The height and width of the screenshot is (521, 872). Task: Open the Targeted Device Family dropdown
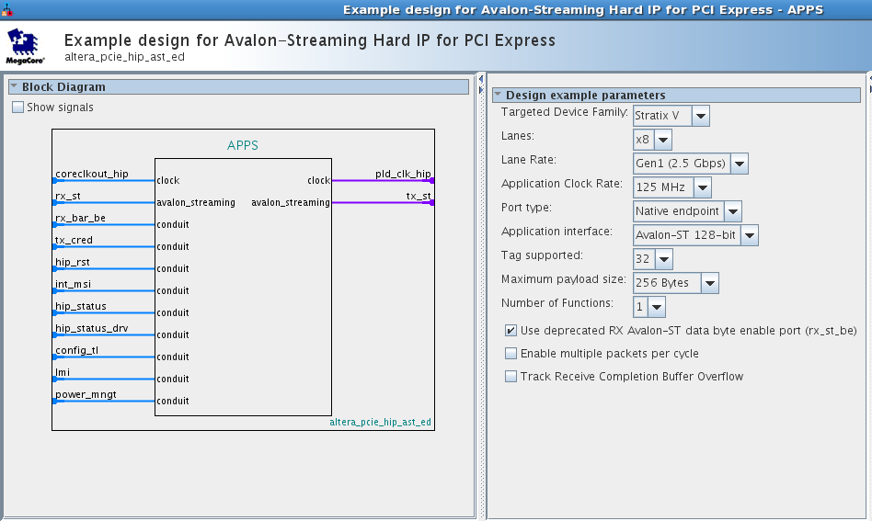(700, 116)
